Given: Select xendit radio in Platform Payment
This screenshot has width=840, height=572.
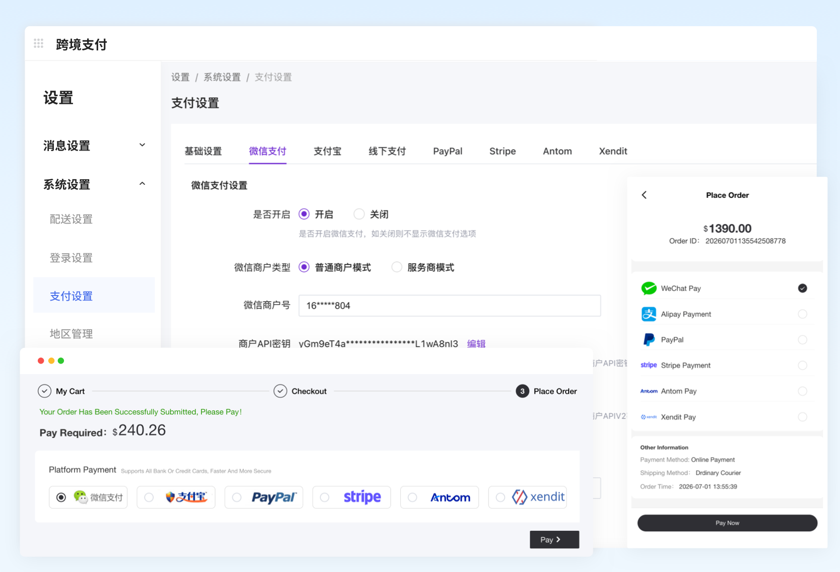Looking at the screenshot, I should pyautogui.click(x=501, y=497).
